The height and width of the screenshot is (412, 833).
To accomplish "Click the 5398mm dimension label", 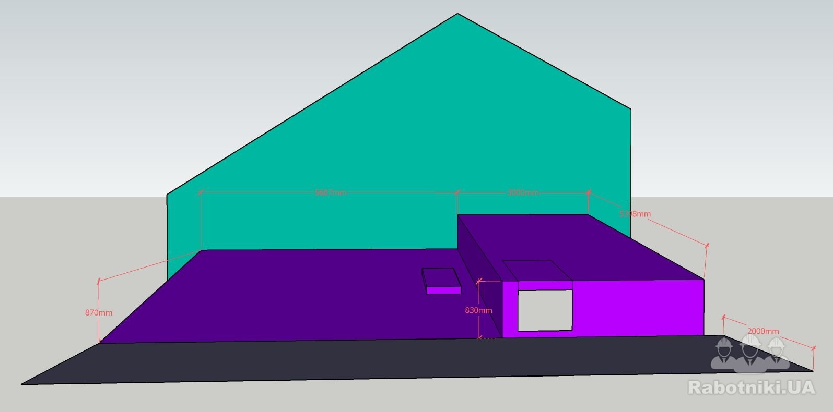I will click(635, 214).
